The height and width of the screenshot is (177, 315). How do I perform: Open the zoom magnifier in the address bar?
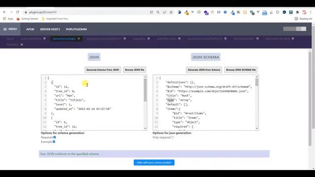point(158,12)
